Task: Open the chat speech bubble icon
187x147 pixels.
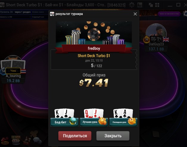Action: (37, 140)
